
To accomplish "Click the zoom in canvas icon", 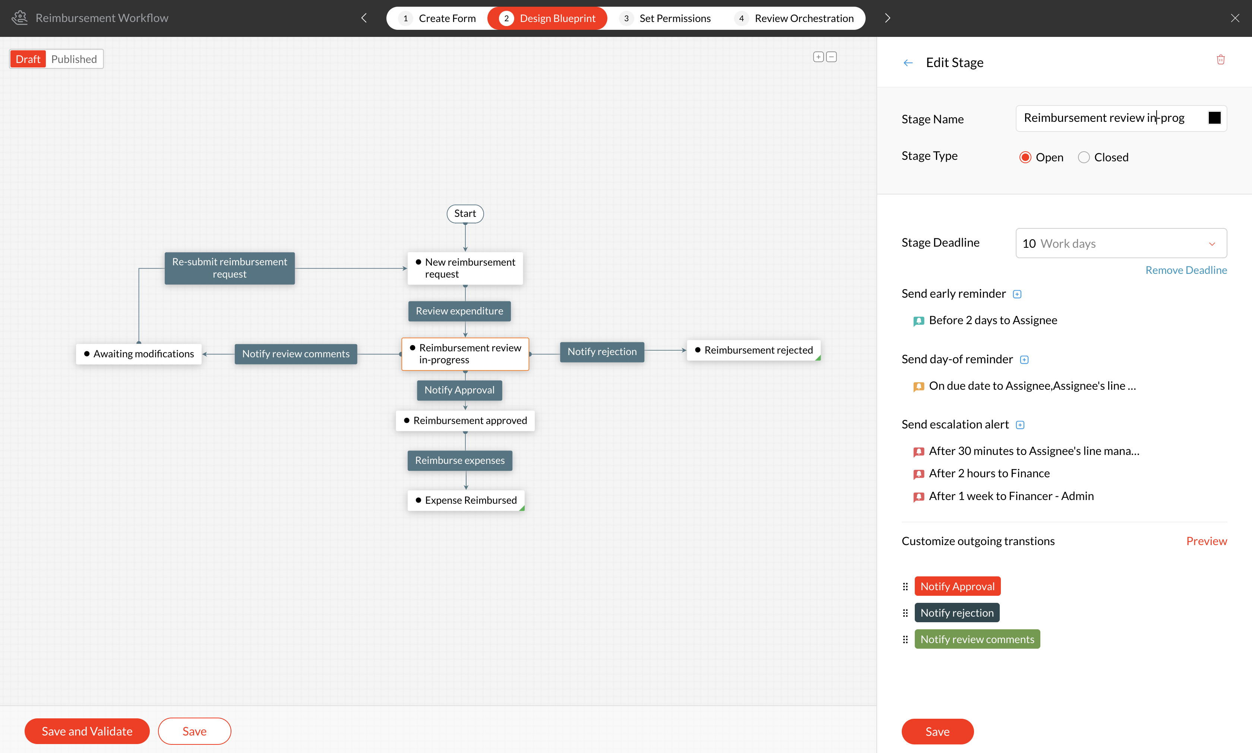I will [x=818, y=57].
